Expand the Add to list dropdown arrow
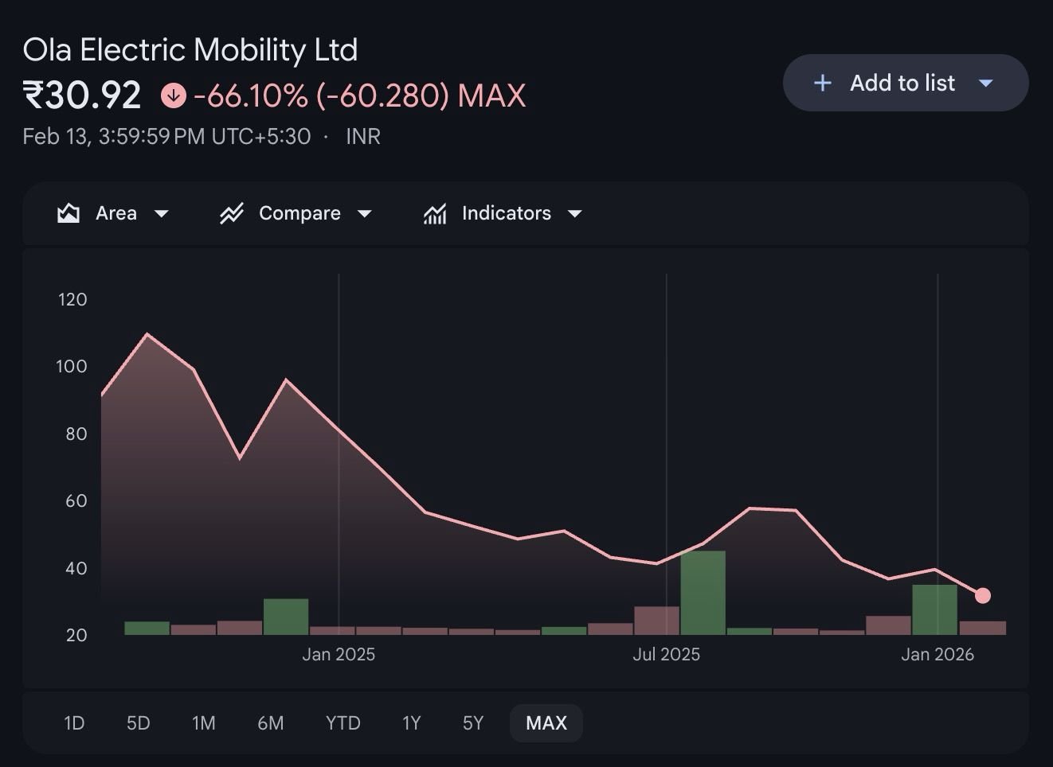This screenshot has height=767, width=1053. pos(986,82)
